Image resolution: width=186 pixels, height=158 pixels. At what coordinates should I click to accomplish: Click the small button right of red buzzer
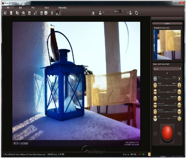pos(179,134)
